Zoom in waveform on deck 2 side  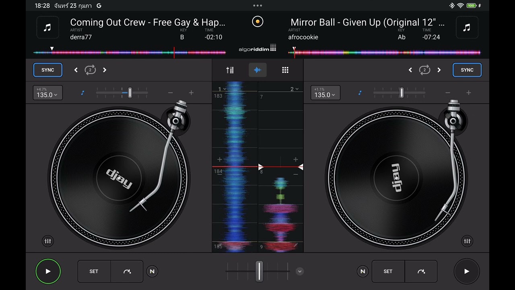coord(295,159)
